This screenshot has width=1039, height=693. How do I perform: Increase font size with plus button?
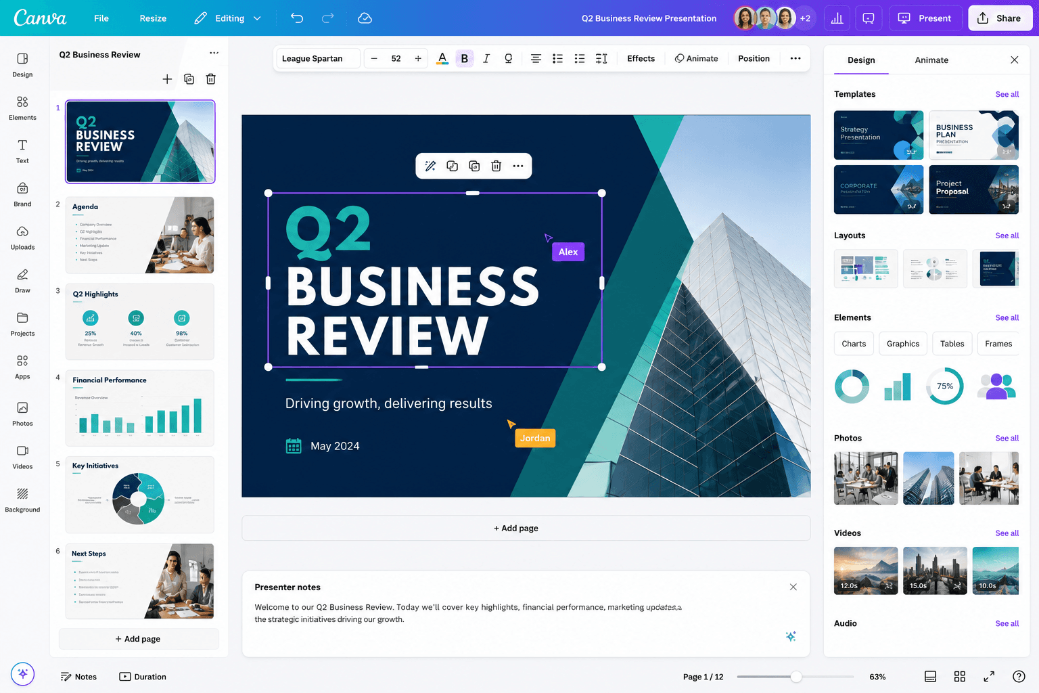click(x=418, y=59)
